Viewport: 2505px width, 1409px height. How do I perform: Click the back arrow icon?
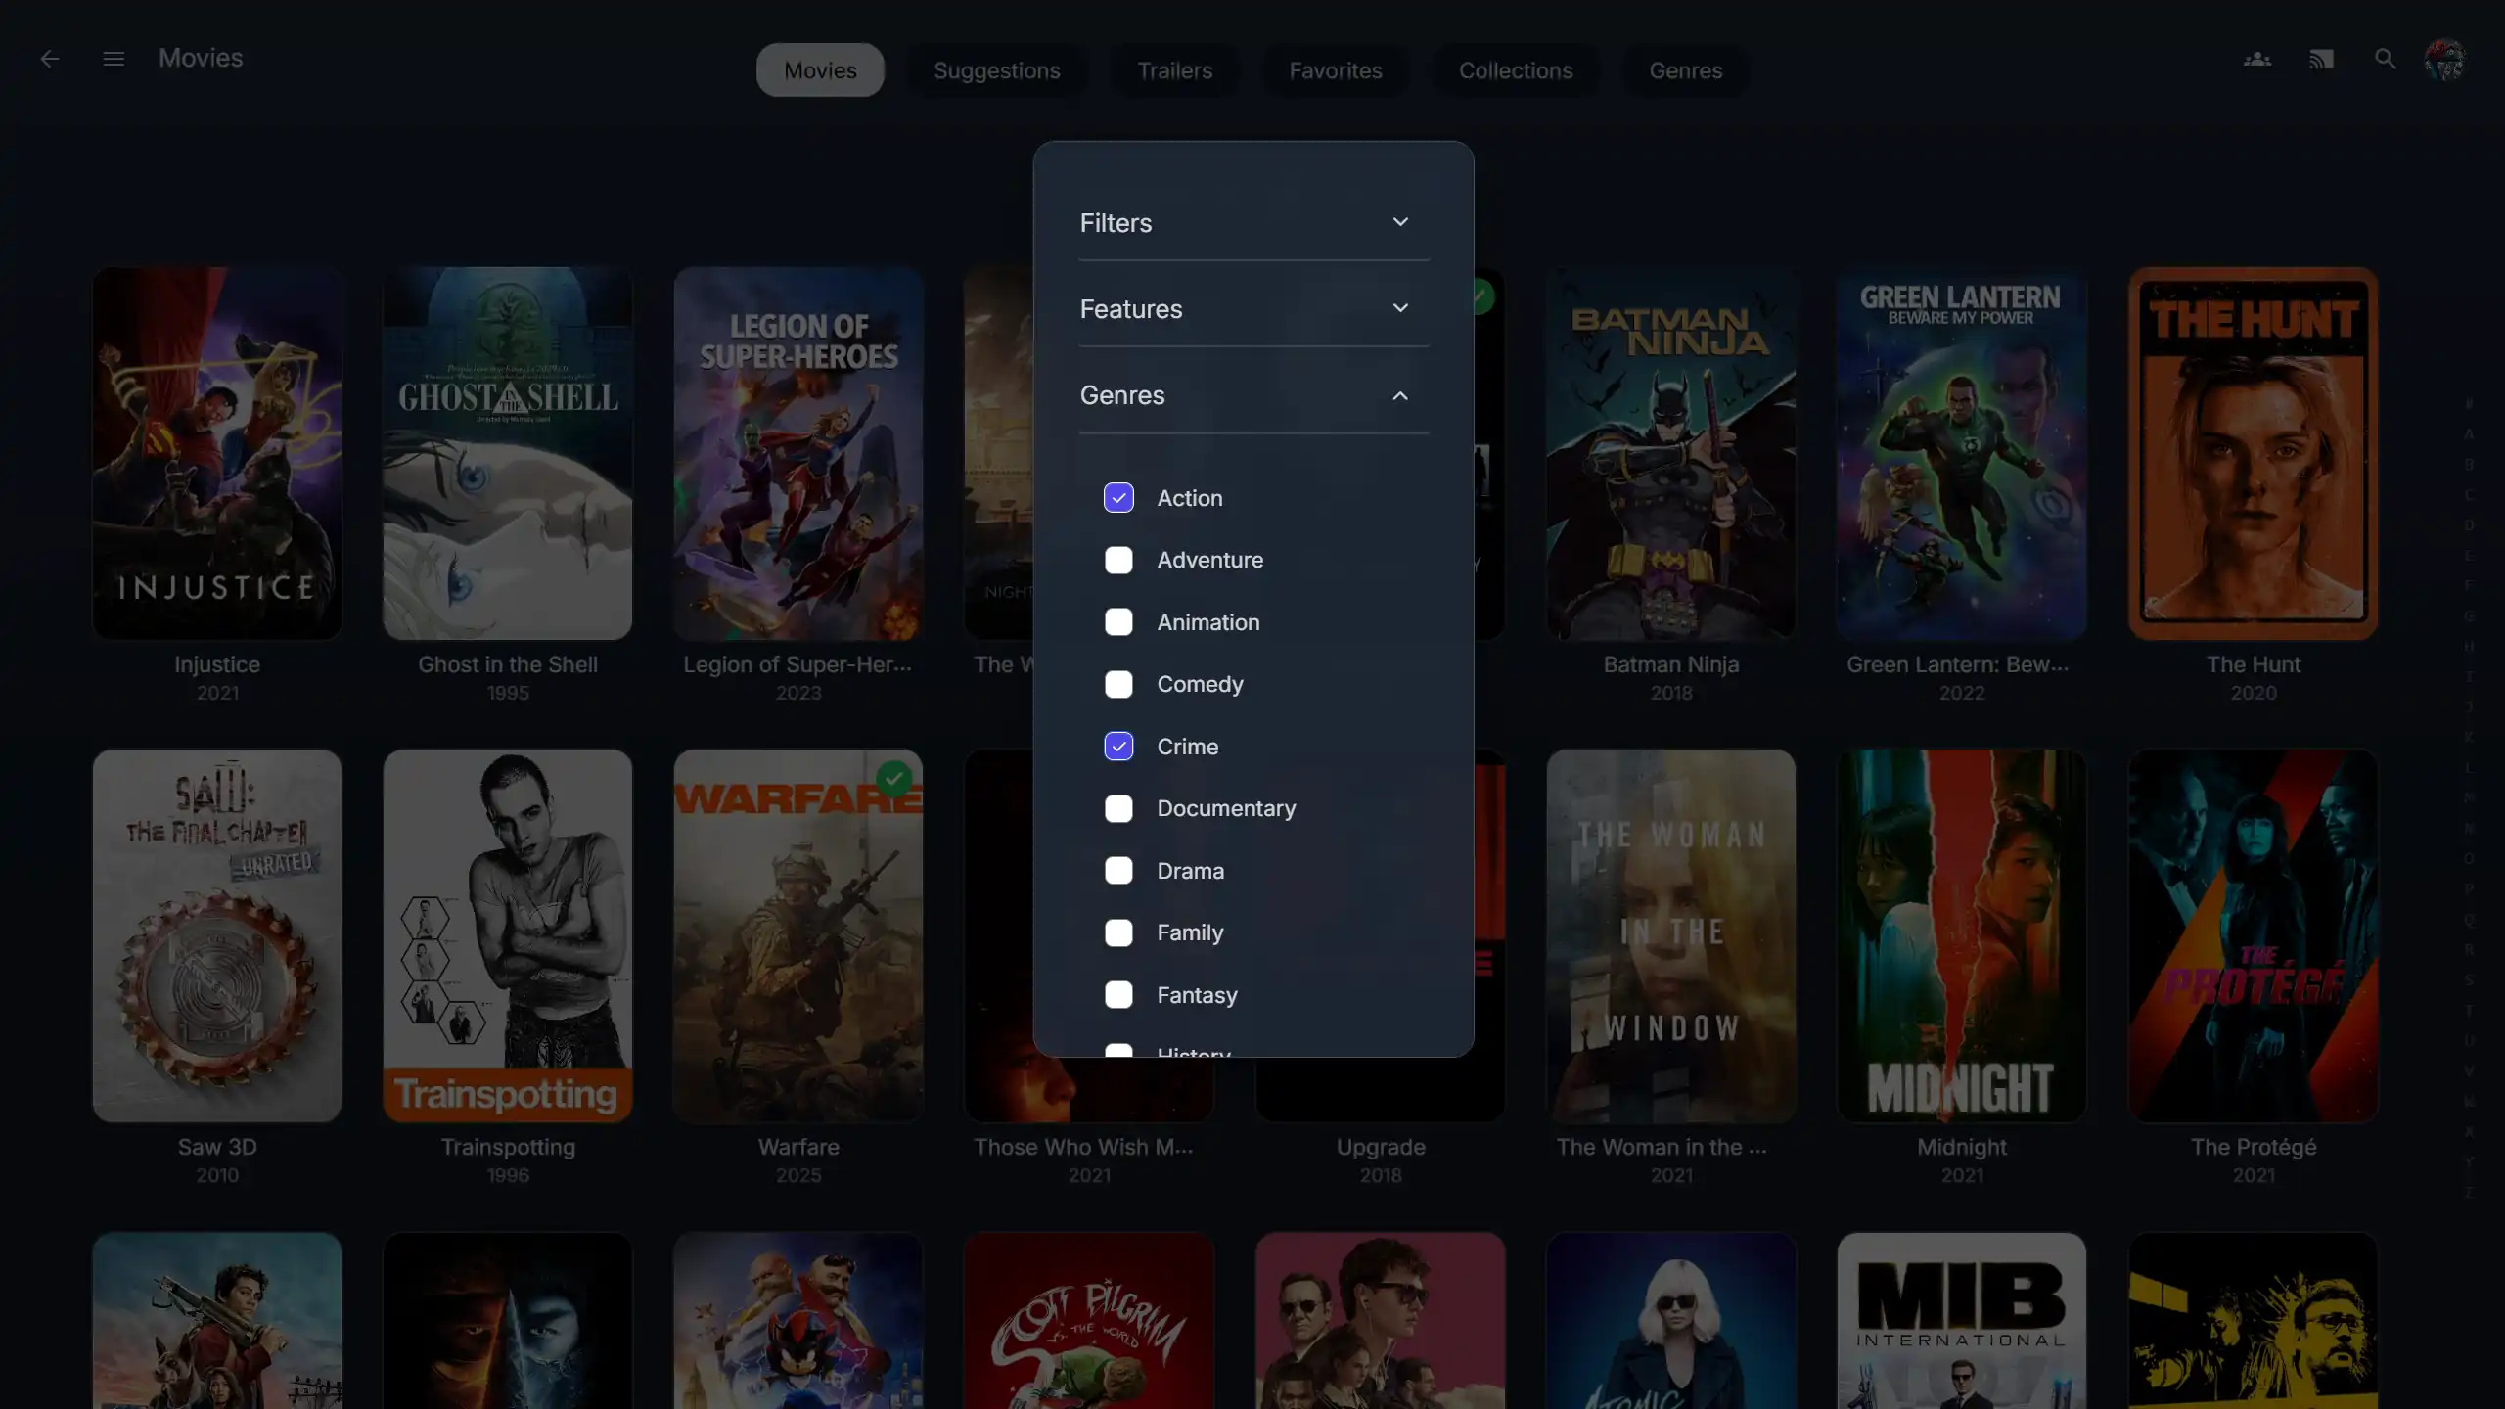pos(50,60)
